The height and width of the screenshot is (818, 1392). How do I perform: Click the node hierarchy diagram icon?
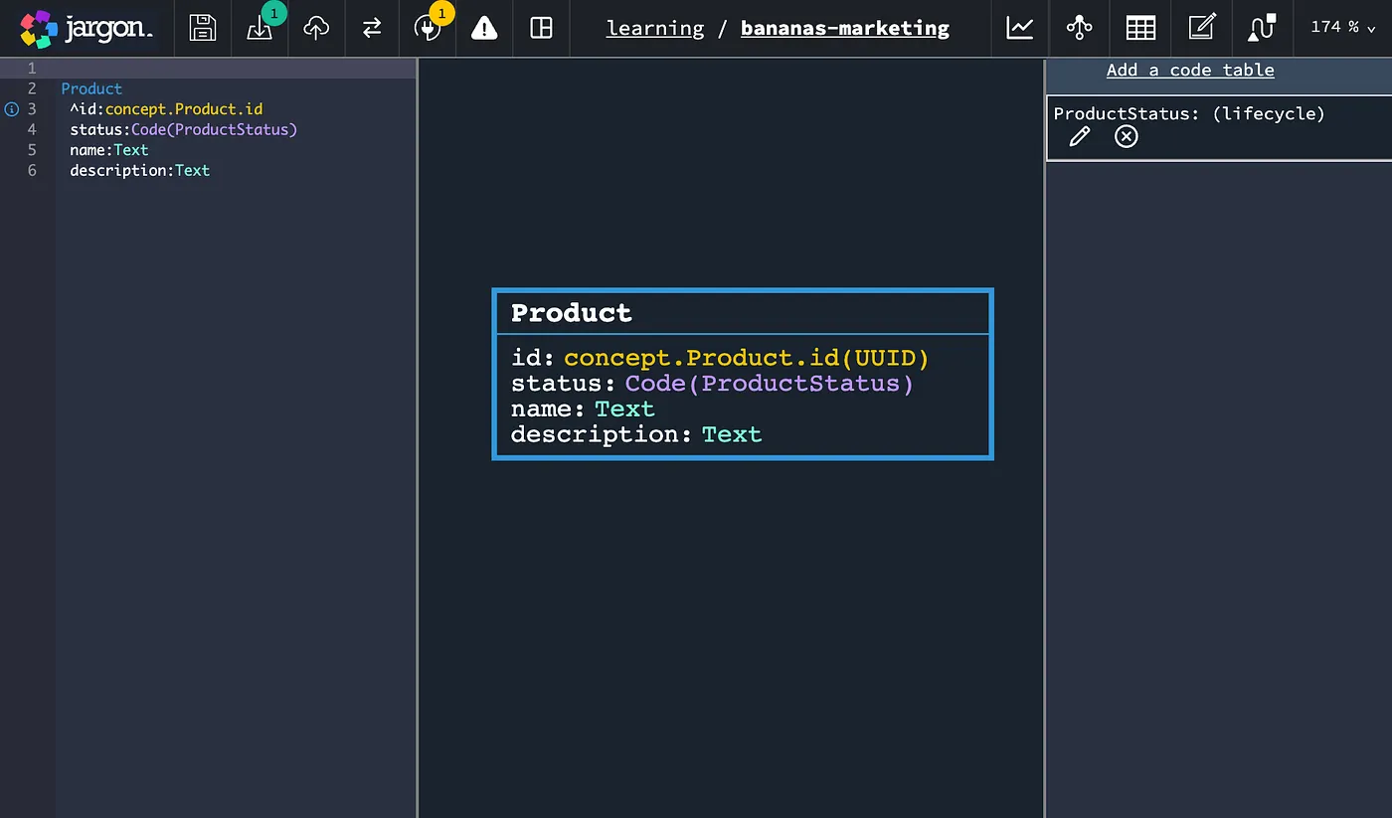point(1079,28)
